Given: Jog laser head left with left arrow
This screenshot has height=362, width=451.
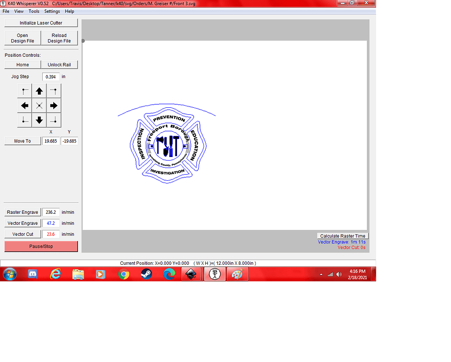Looking at the screenshot, I should click(x=25, y=106).
